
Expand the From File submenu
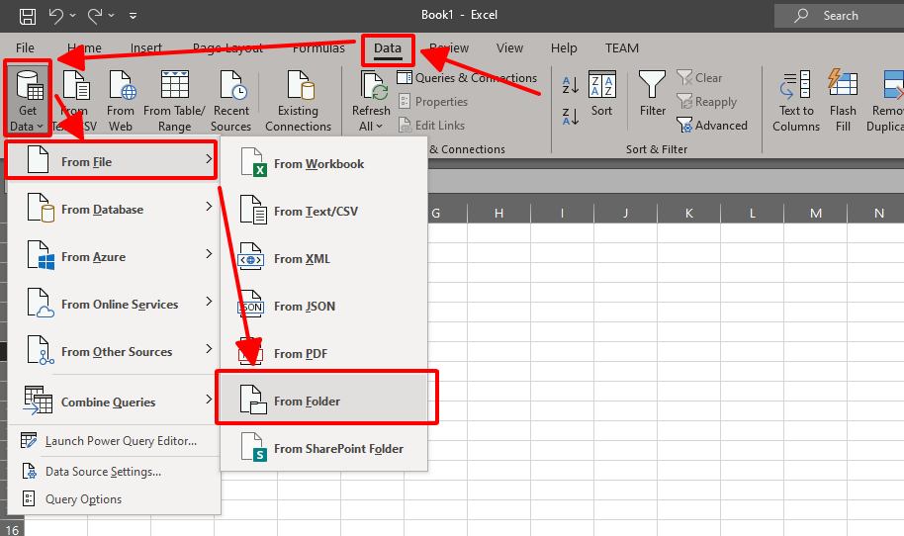(112, 160)
